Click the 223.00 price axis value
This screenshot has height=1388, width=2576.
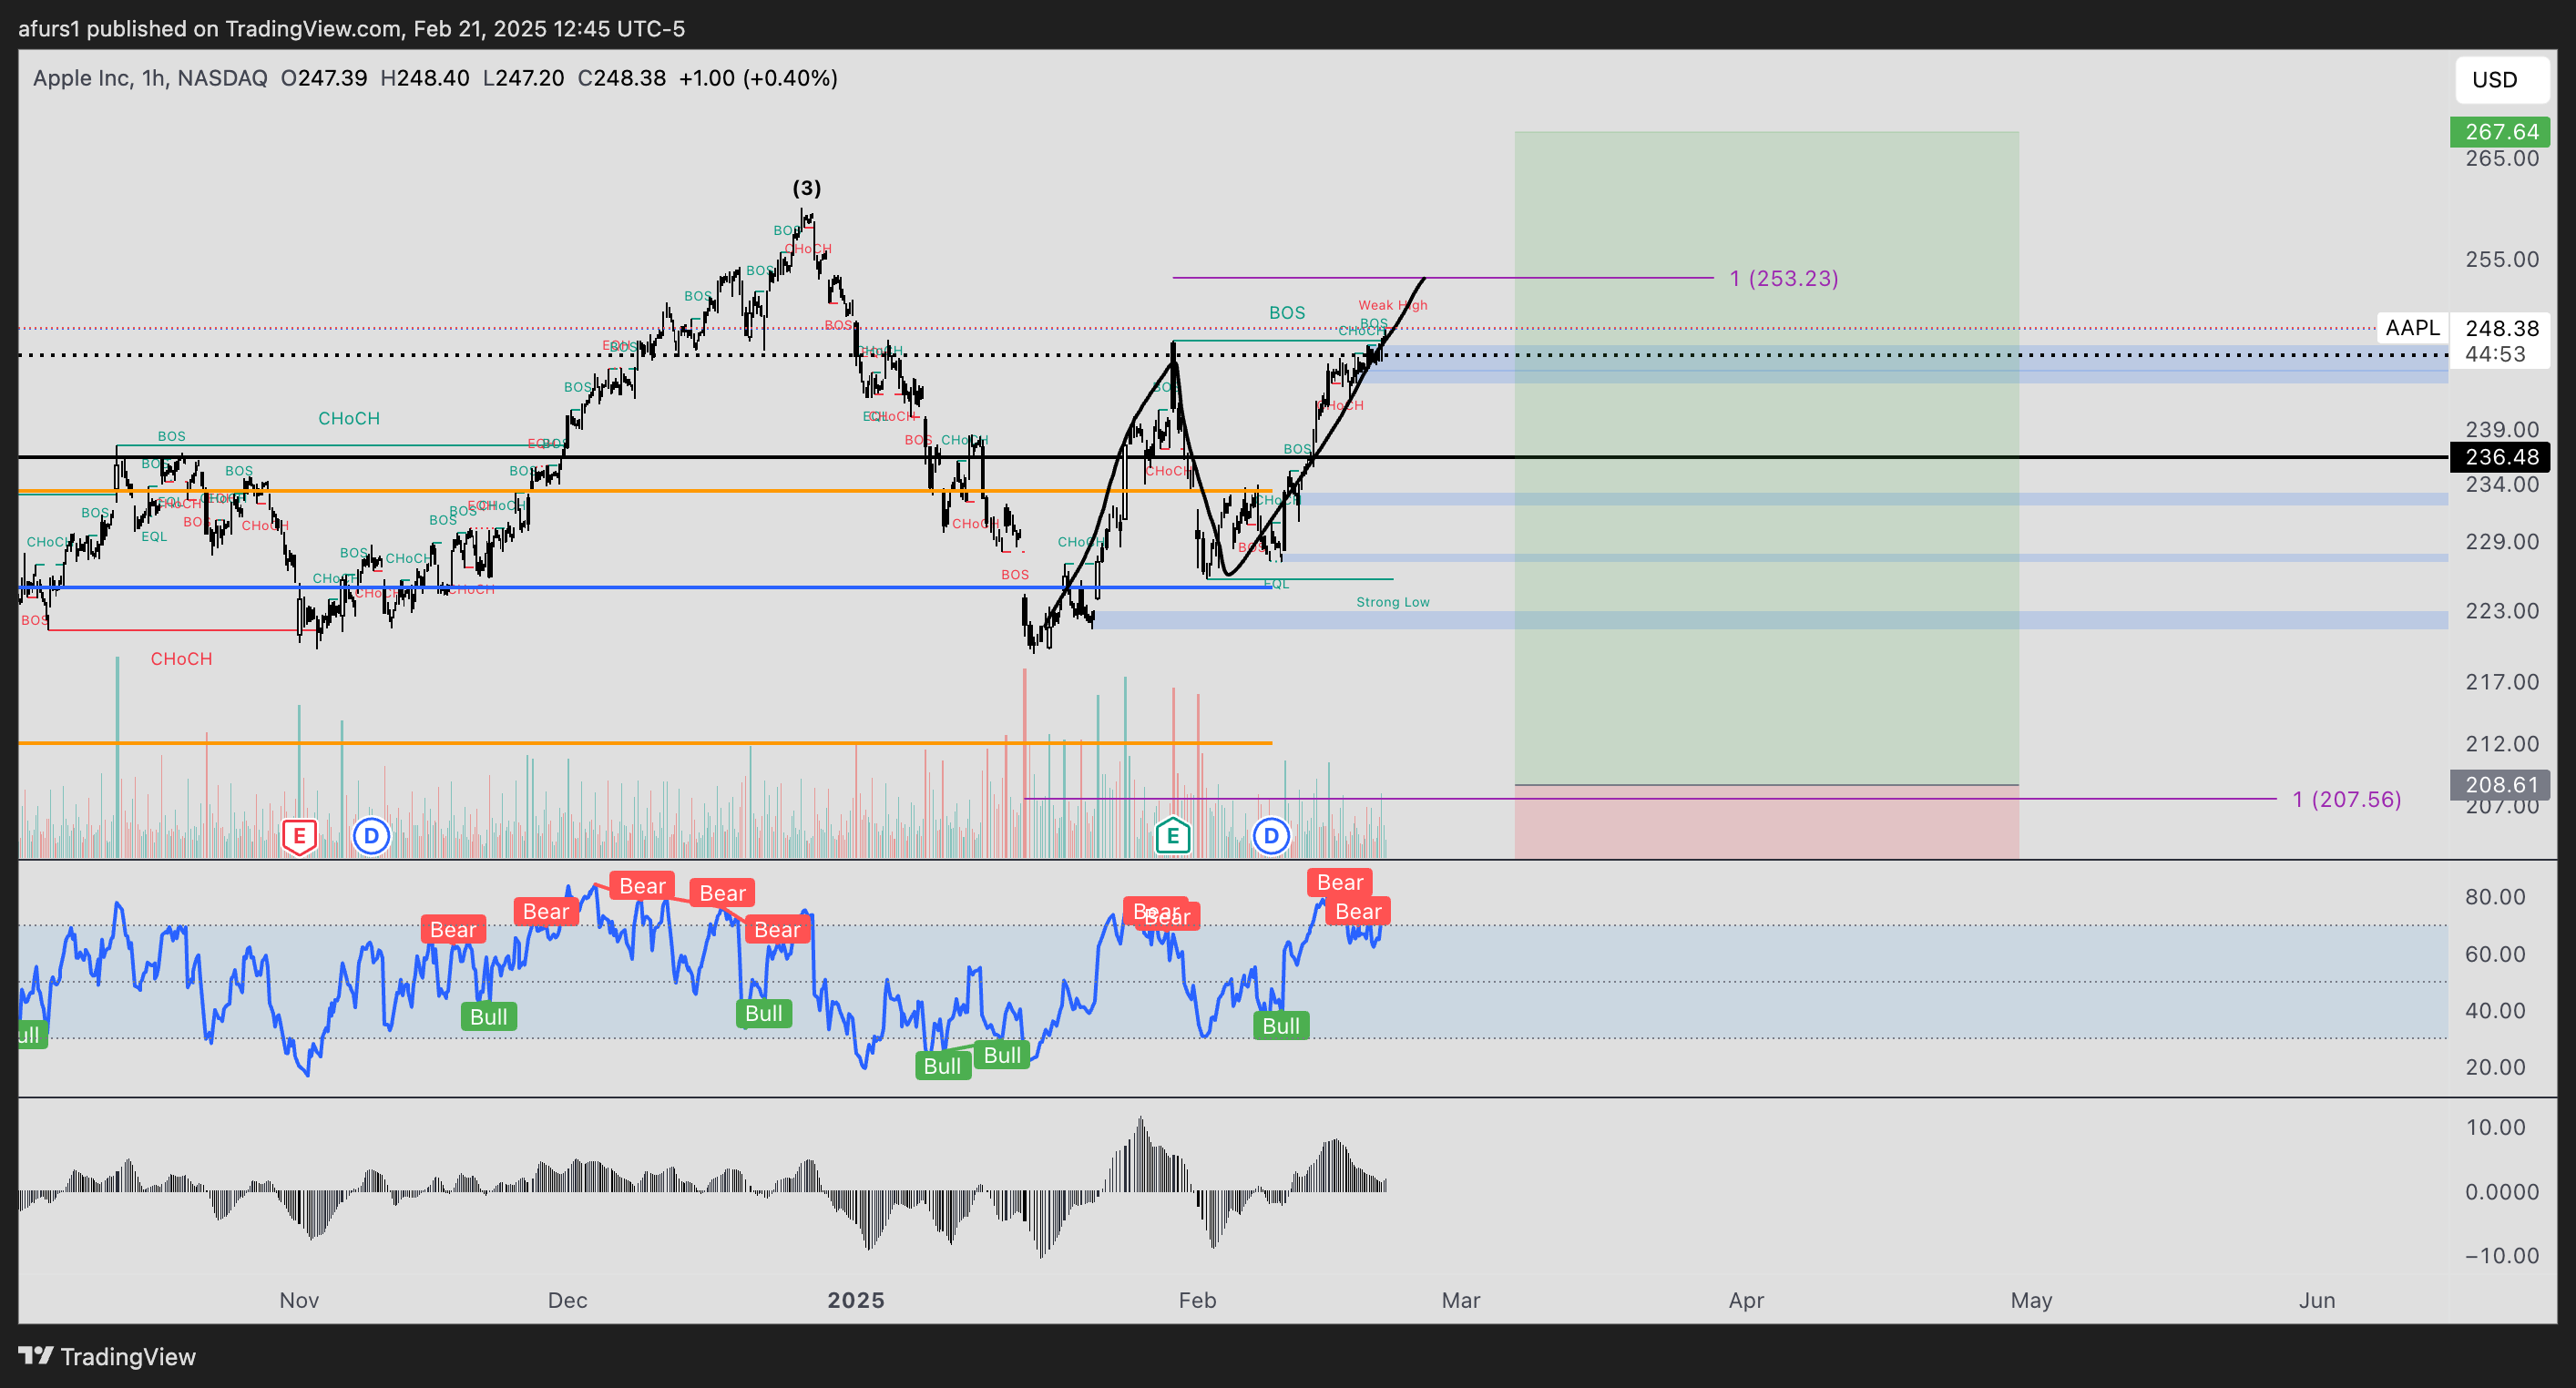pyautogui.click(x=2502, y=611)
